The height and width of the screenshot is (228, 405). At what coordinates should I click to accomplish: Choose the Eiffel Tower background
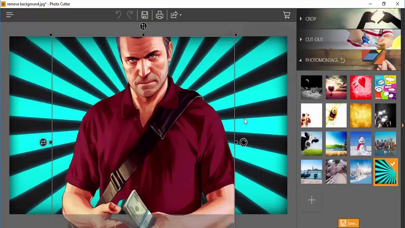pos(336,144)
